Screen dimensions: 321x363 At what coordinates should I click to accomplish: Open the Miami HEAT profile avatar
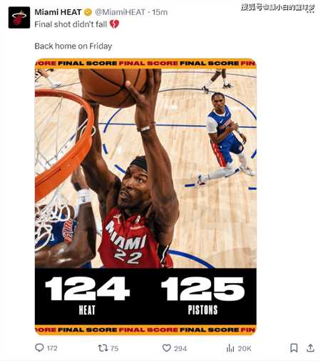coord(19,18)
